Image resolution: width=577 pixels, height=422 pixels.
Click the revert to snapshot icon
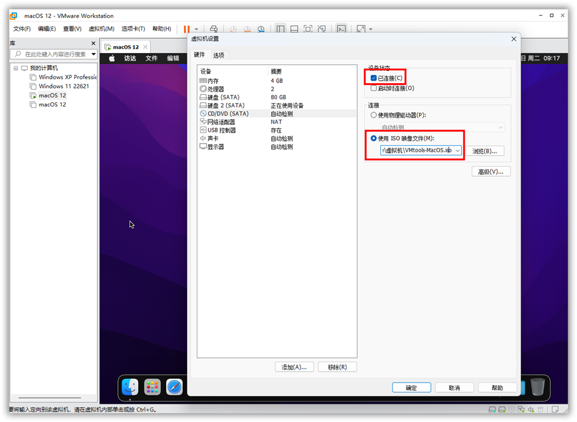click(x=247, y=29)
